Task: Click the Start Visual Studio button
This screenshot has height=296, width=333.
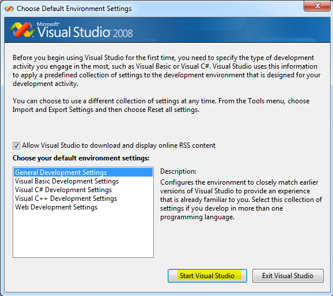Action: click(x=207, y=276)
